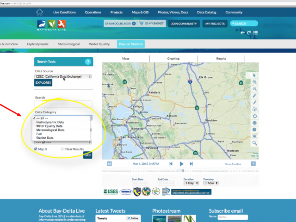Switch to the Maps tab

coord(126,59)
